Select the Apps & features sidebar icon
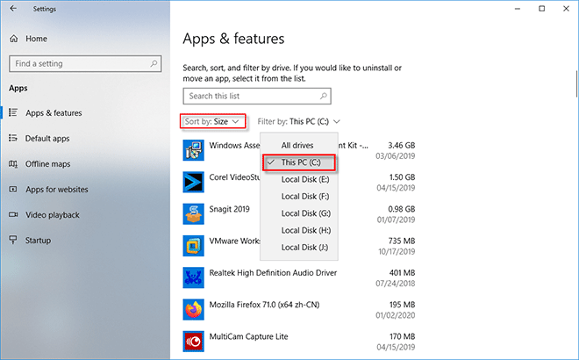Screen dimensions: 579x360 point(13,112)
